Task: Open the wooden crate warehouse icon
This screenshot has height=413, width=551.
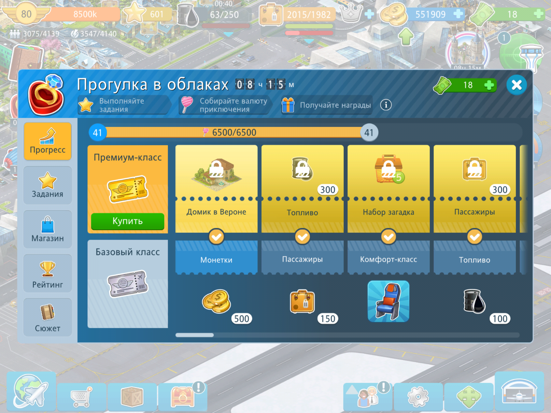Action: pos(132,397)
